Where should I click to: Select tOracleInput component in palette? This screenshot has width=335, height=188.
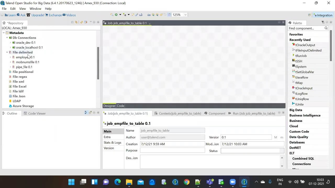(304, 88)
